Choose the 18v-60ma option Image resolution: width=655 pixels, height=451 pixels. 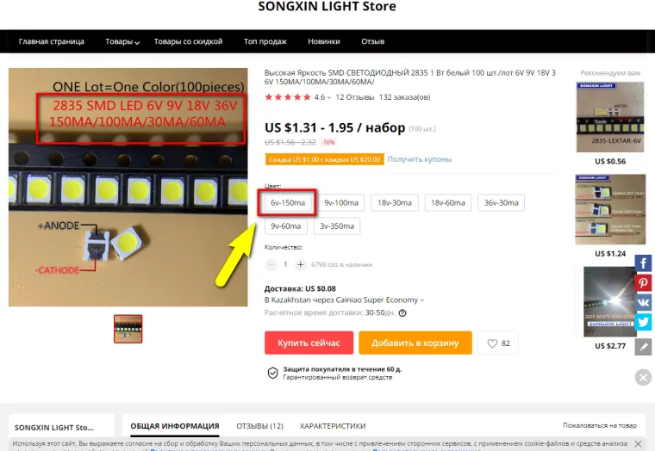click(448, 203)
